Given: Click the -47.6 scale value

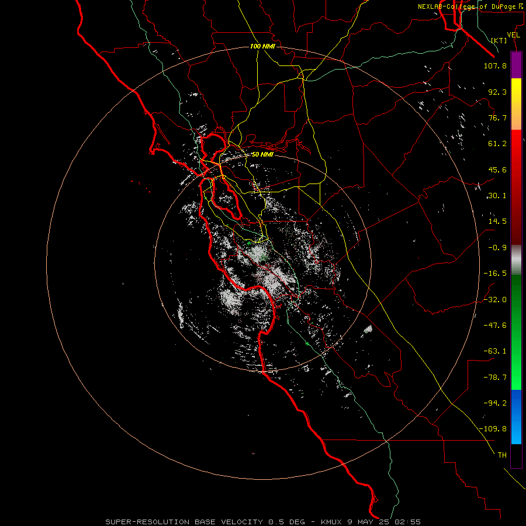Looking at the screenshot, I should coord(495,326).
